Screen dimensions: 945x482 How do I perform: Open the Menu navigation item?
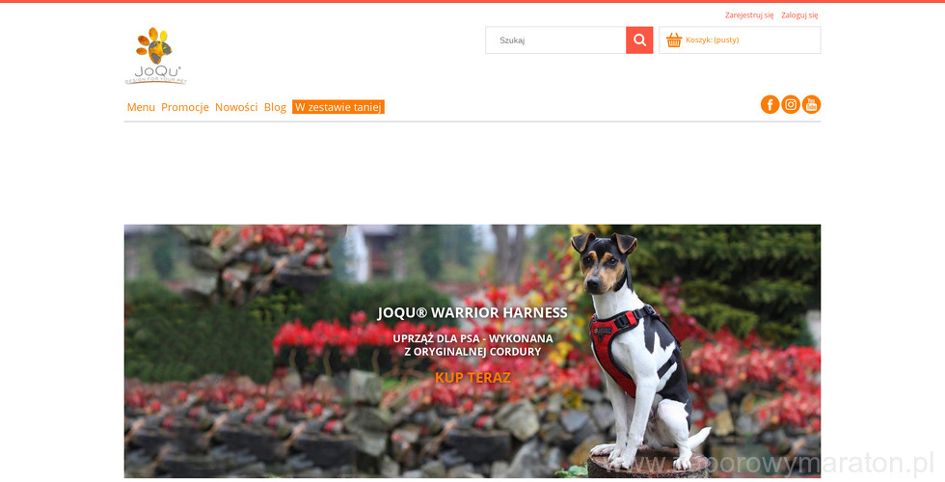pyautogui.click(x=141, y=107)
